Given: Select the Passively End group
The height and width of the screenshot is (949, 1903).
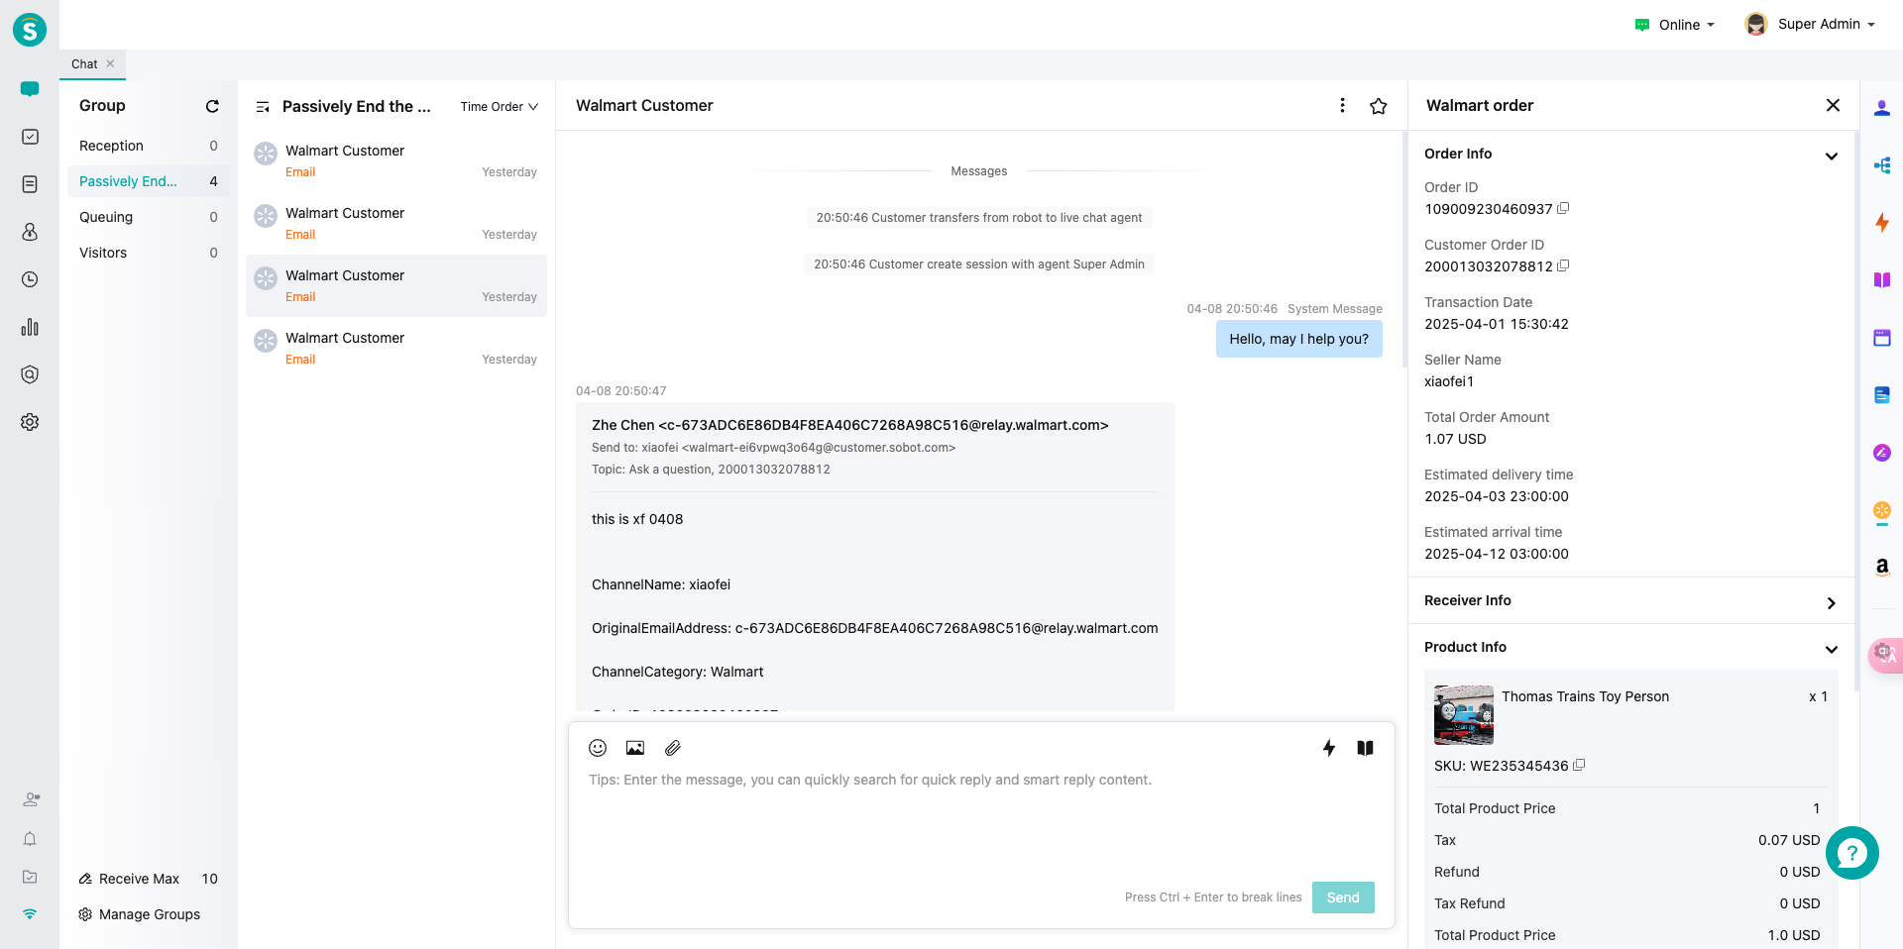Looking at the screenshot, I should pyautogui.click(x=149, y=181).
